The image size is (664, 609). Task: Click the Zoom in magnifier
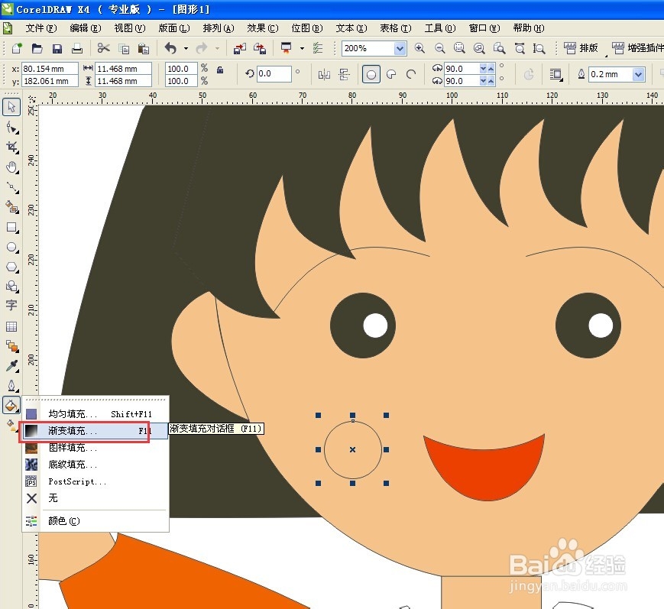click(x=419, y=48)
